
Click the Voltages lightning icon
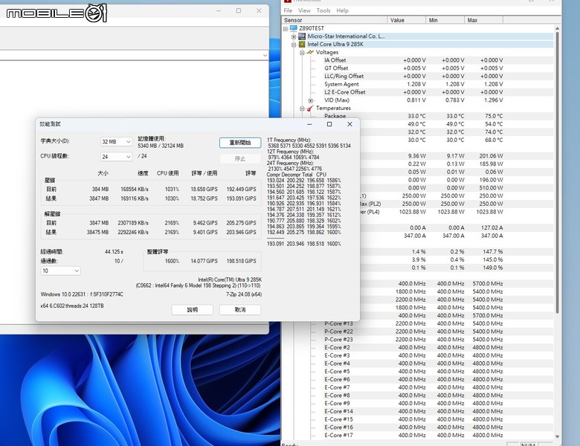310,52
